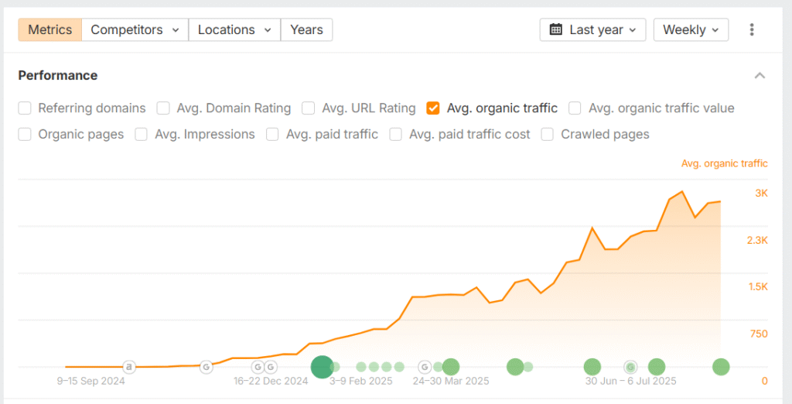Image resolution: width=792 pixels, height=404 pixels.
Task: Open the three-dot more options menu
Action: (752, 30)
